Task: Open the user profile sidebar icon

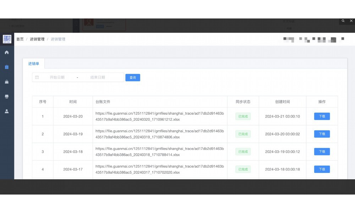Action: point(7,111)
